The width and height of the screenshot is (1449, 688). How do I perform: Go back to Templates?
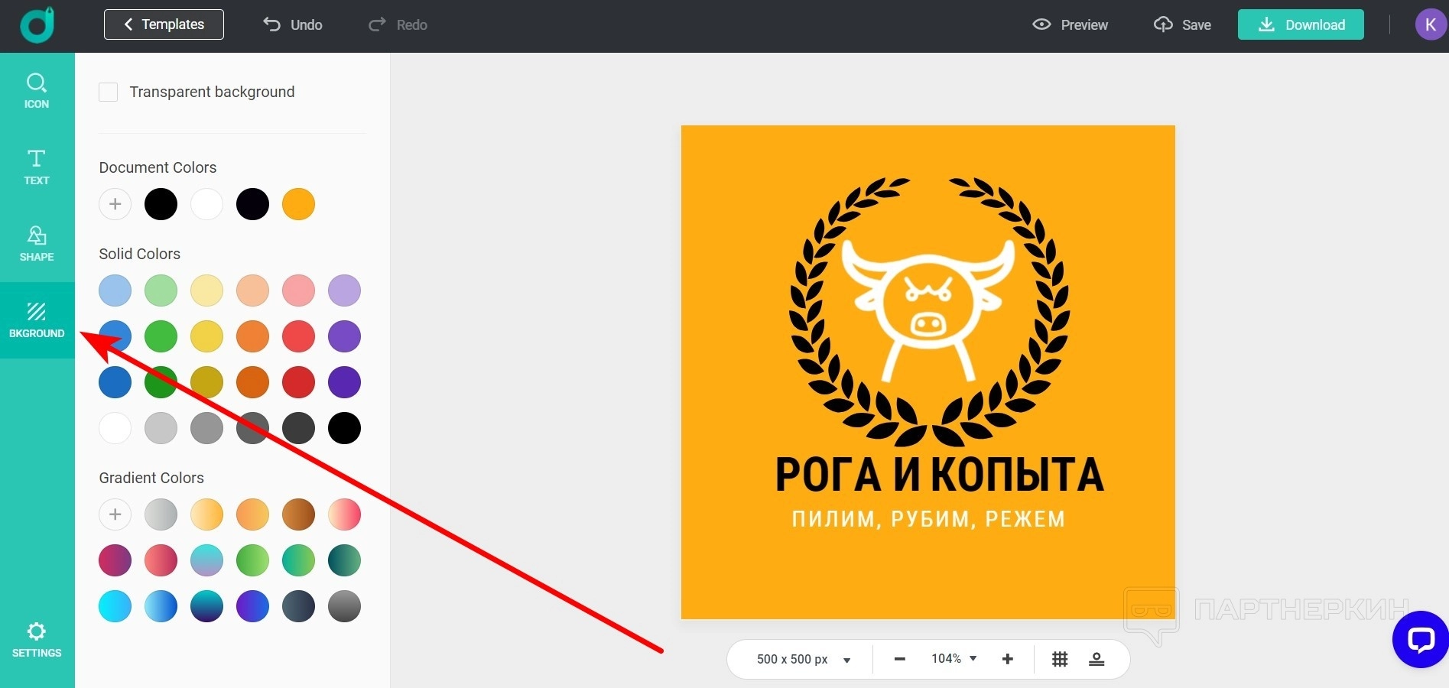click(x=164, y=24)
